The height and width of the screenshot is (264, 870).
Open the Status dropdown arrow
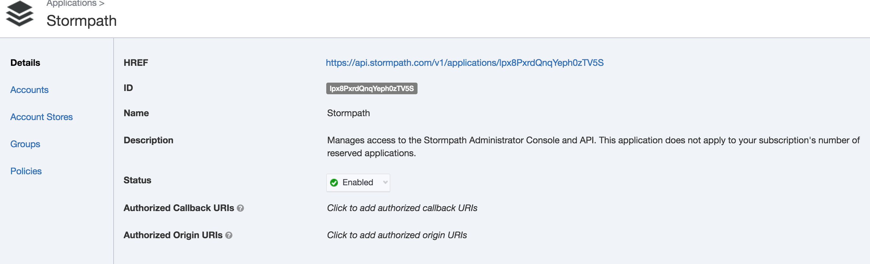click(385, 183)
